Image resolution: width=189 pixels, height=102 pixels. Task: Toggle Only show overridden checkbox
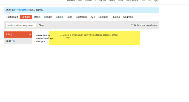(x=132, y=25)
